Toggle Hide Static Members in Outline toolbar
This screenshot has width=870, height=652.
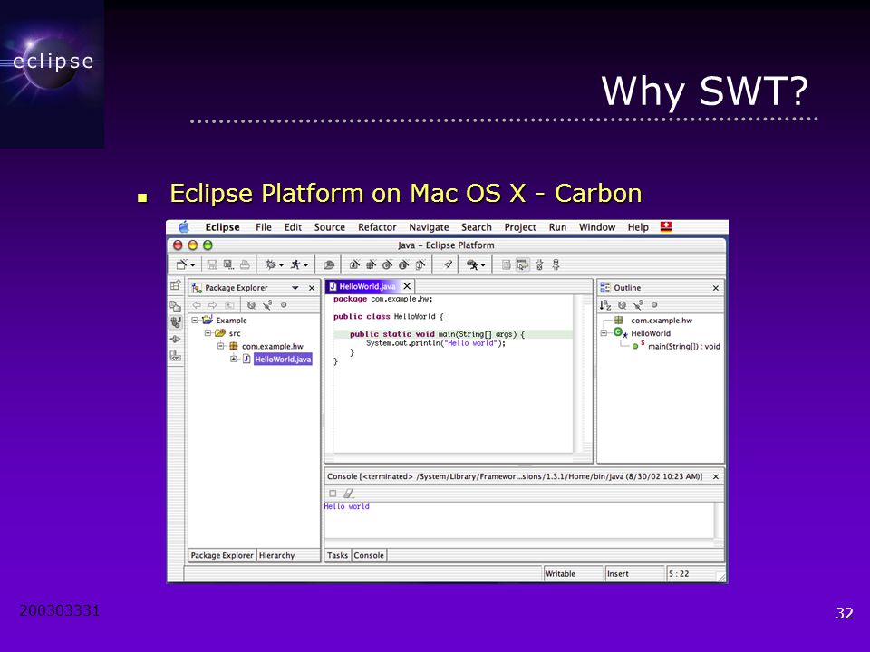[639, 305]
